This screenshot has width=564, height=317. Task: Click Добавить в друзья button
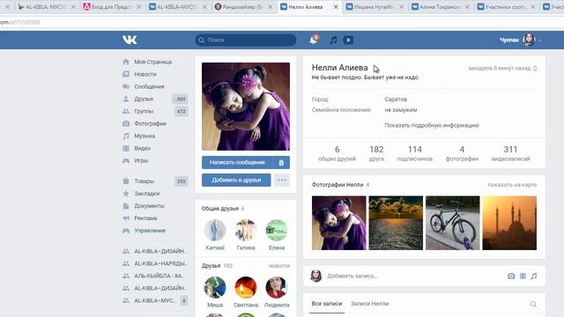(x=236, y=180)
